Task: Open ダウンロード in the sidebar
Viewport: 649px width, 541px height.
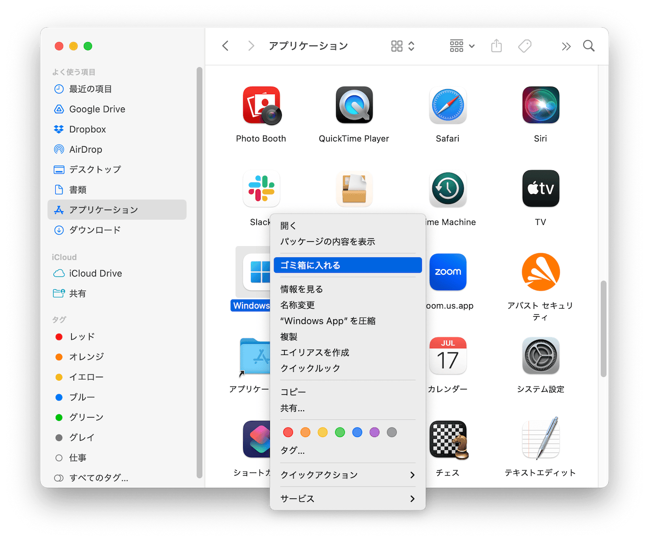Action: click(117, 230)
